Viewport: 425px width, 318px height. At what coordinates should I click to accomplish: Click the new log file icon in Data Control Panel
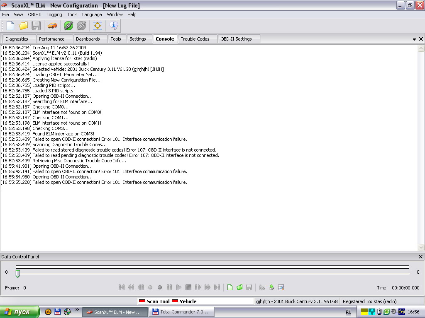pyautogui.click(x=230, y=287)
